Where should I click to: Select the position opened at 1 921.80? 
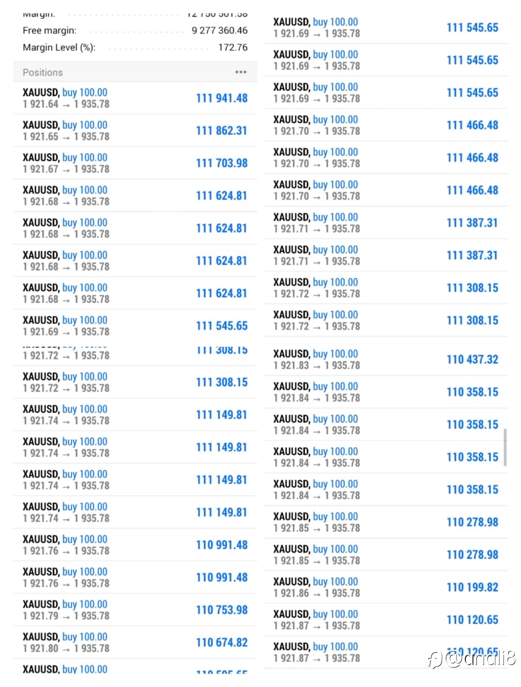[135, 642]
